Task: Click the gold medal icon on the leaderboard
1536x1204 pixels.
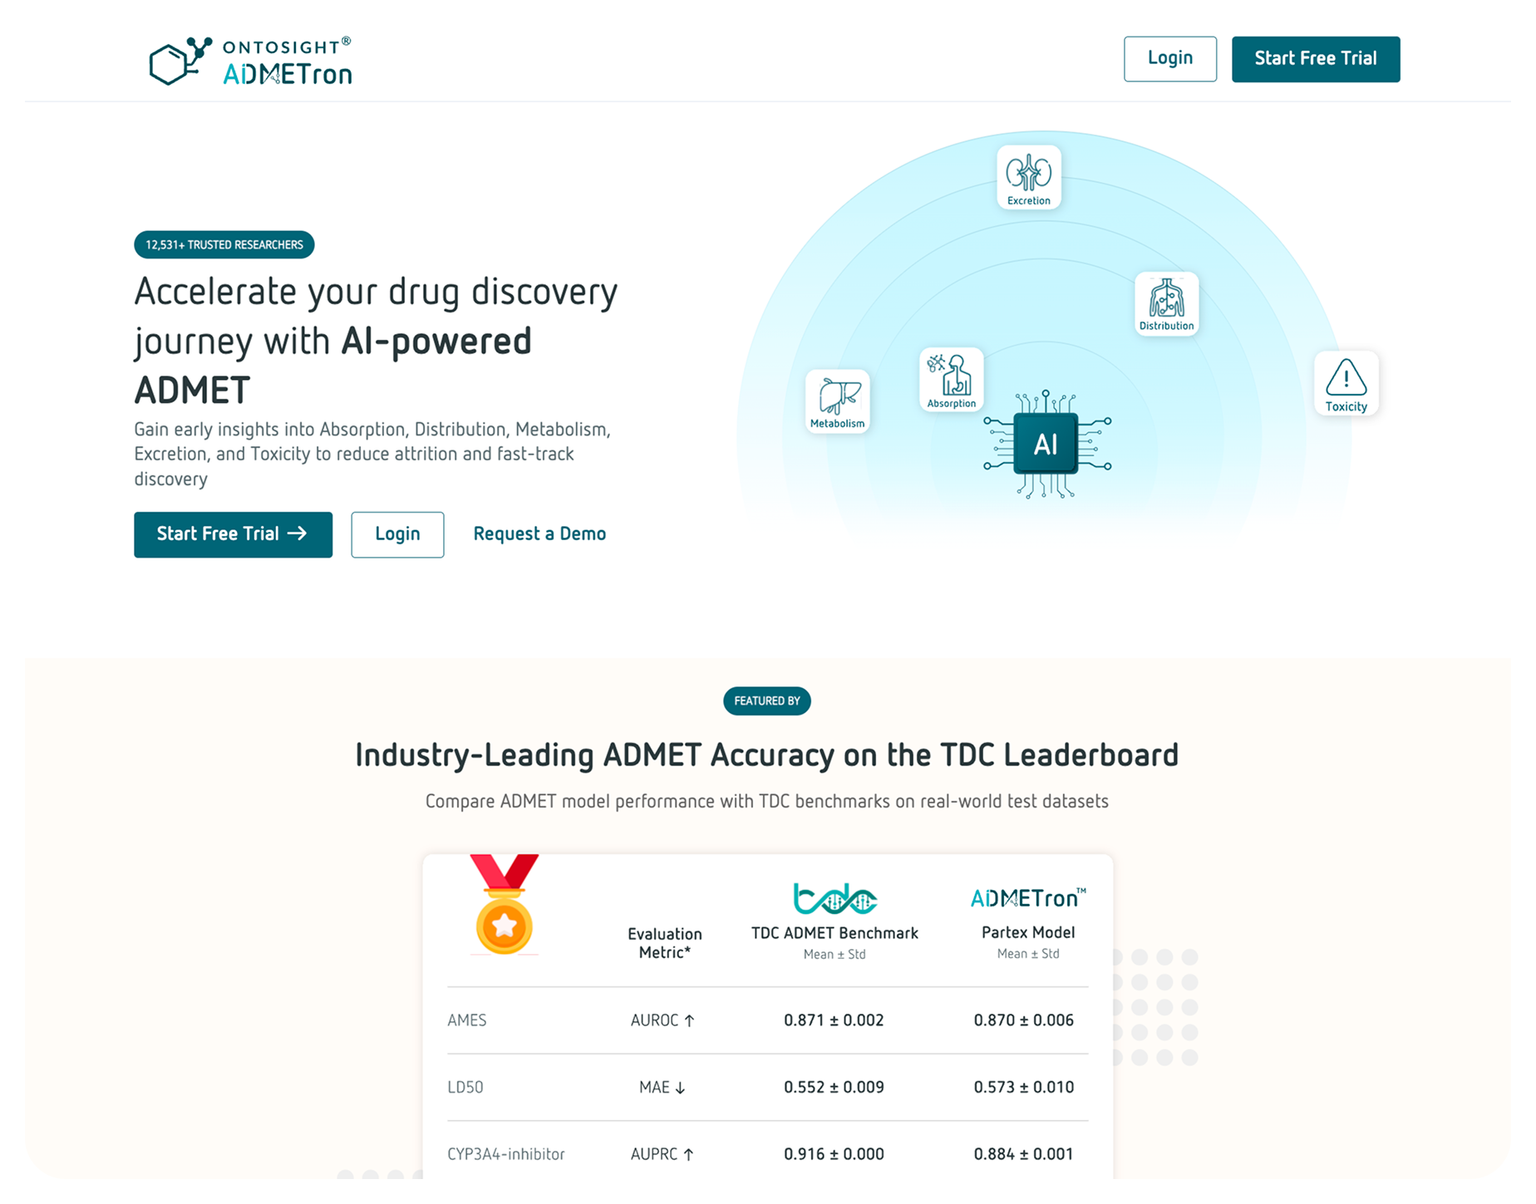Action: pos(504,917)
